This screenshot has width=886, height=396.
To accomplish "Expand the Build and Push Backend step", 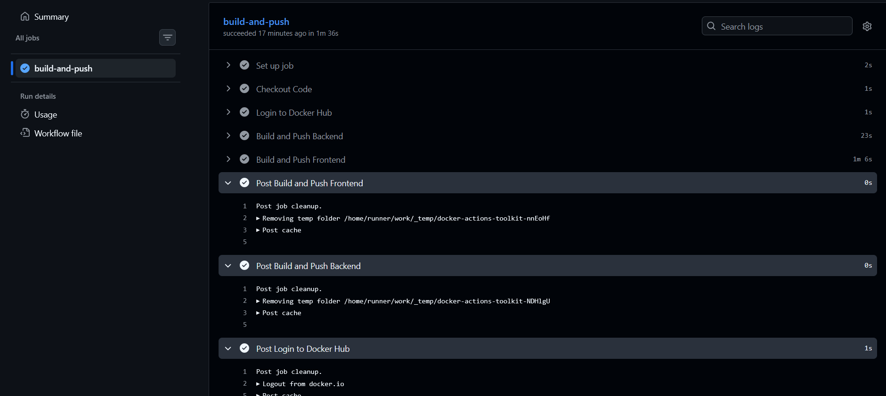I will (x=228, y=135).
